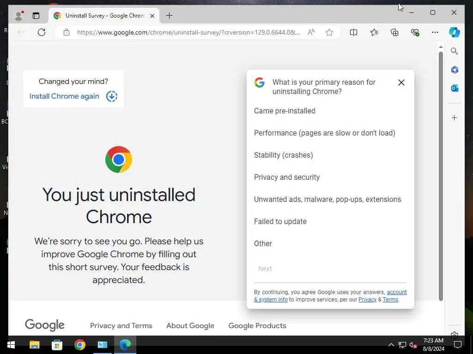Open Edge Settings and more menu
Screen dimensions: 473x354
(x=435, y=32)
